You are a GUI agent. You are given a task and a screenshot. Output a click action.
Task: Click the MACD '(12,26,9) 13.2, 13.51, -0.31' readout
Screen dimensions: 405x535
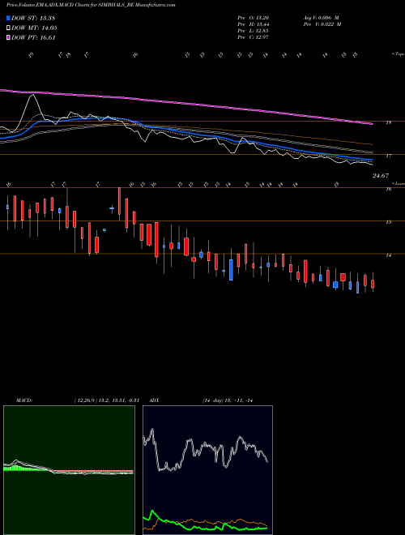(x=106, y=400)
